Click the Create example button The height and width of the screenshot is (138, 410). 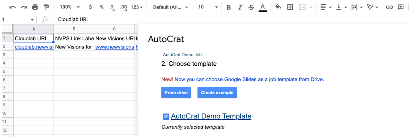pos(217,92)
